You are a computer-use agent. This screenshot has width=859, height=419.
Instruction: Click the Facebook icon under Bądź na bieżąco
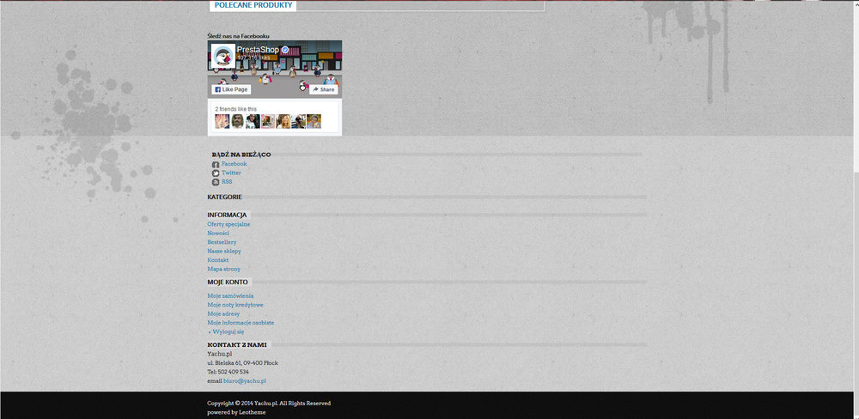point(216,164)
